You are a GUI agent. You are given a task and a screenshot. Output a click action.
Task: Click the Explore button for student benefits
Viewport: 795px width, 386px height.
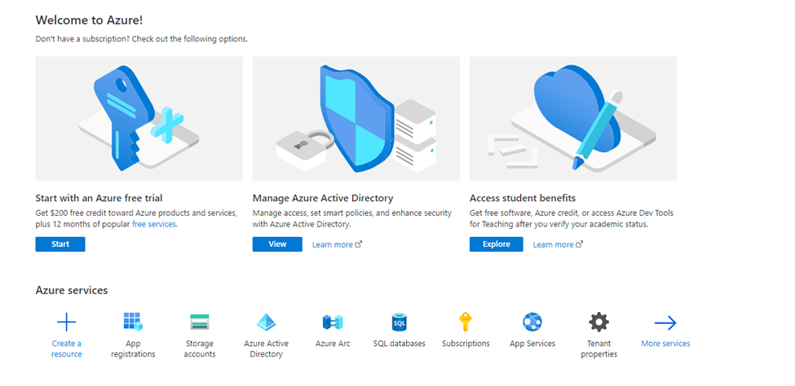[497, 244]
